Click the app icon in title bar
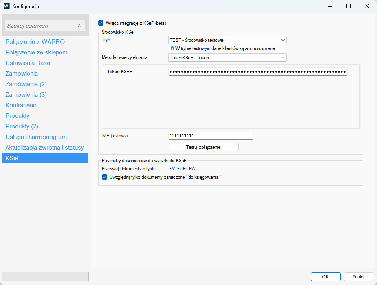 (x=7, y=6)
